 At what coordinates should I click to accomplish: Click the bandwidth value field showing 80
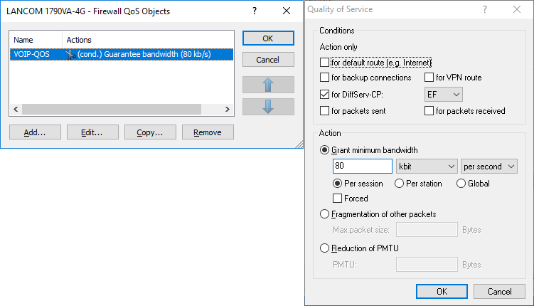click(x=362, y=167)
